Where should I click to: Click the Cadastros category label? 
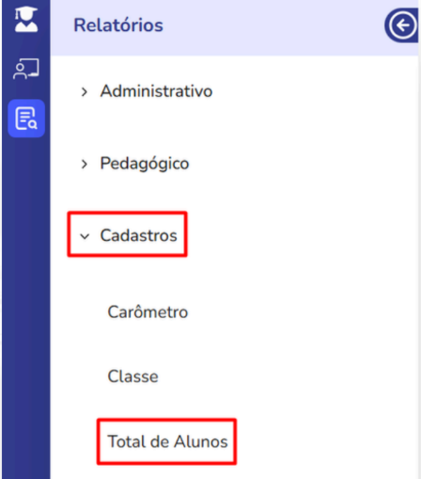coord(139,235)
